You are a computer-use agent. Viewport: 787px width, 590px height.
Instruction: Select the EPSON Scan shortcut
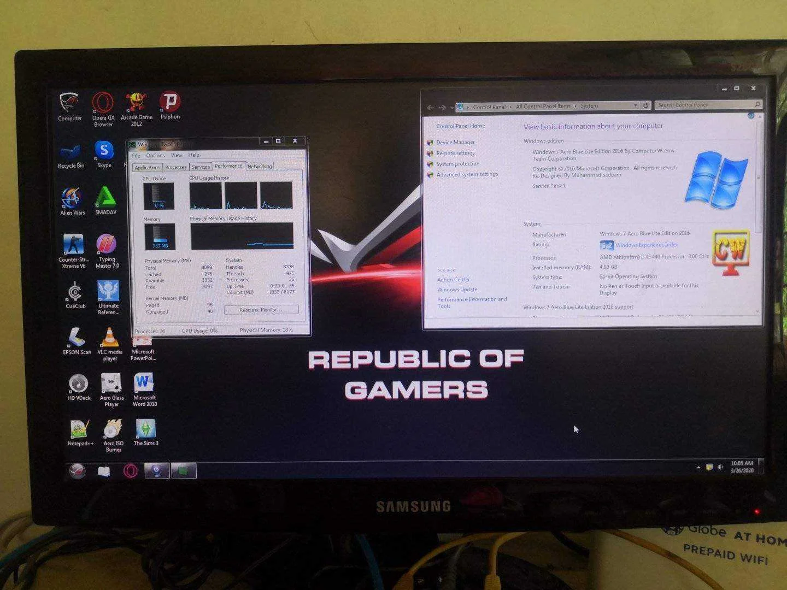pos(77,341)
